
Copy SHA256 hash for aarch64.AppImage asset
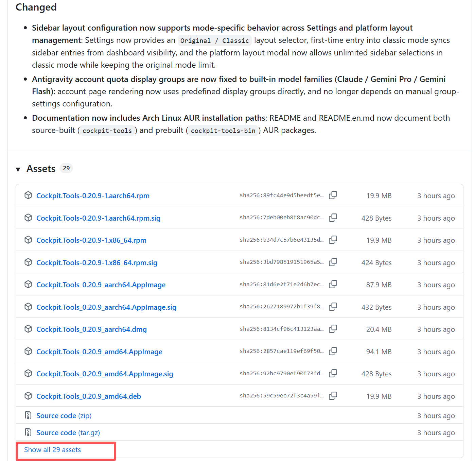(x=333, y=284)
